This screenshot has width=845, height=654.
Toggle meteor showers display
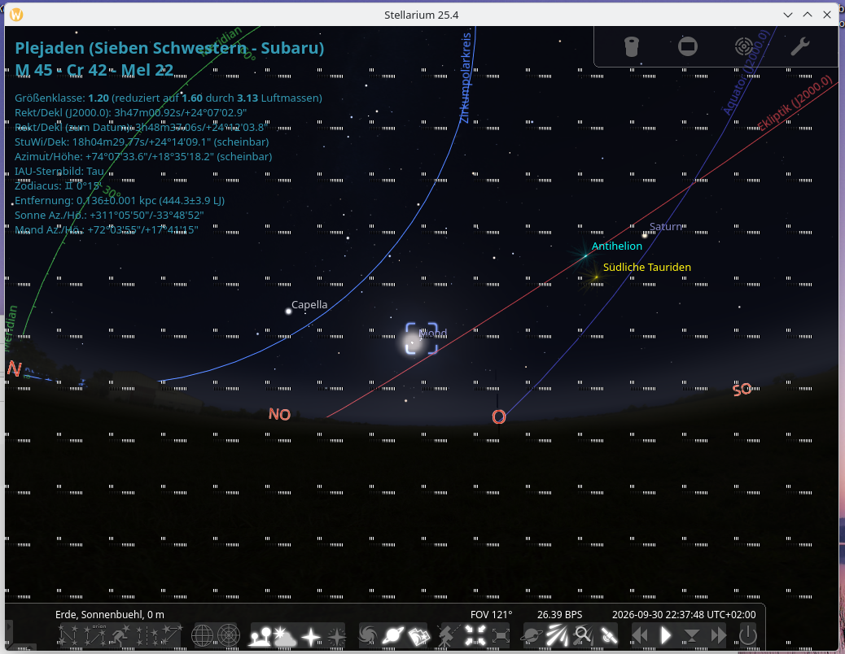(x=557, y=636)
